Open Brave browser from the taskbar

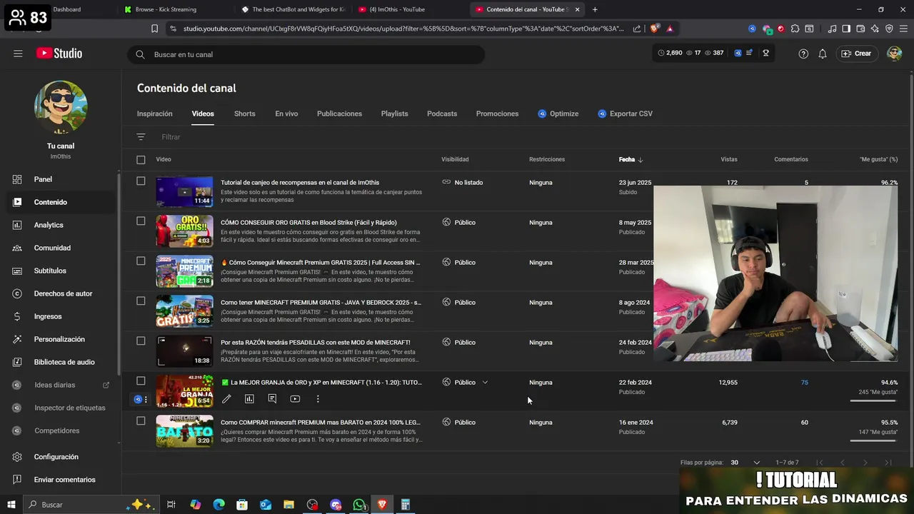tap(382, 505)
